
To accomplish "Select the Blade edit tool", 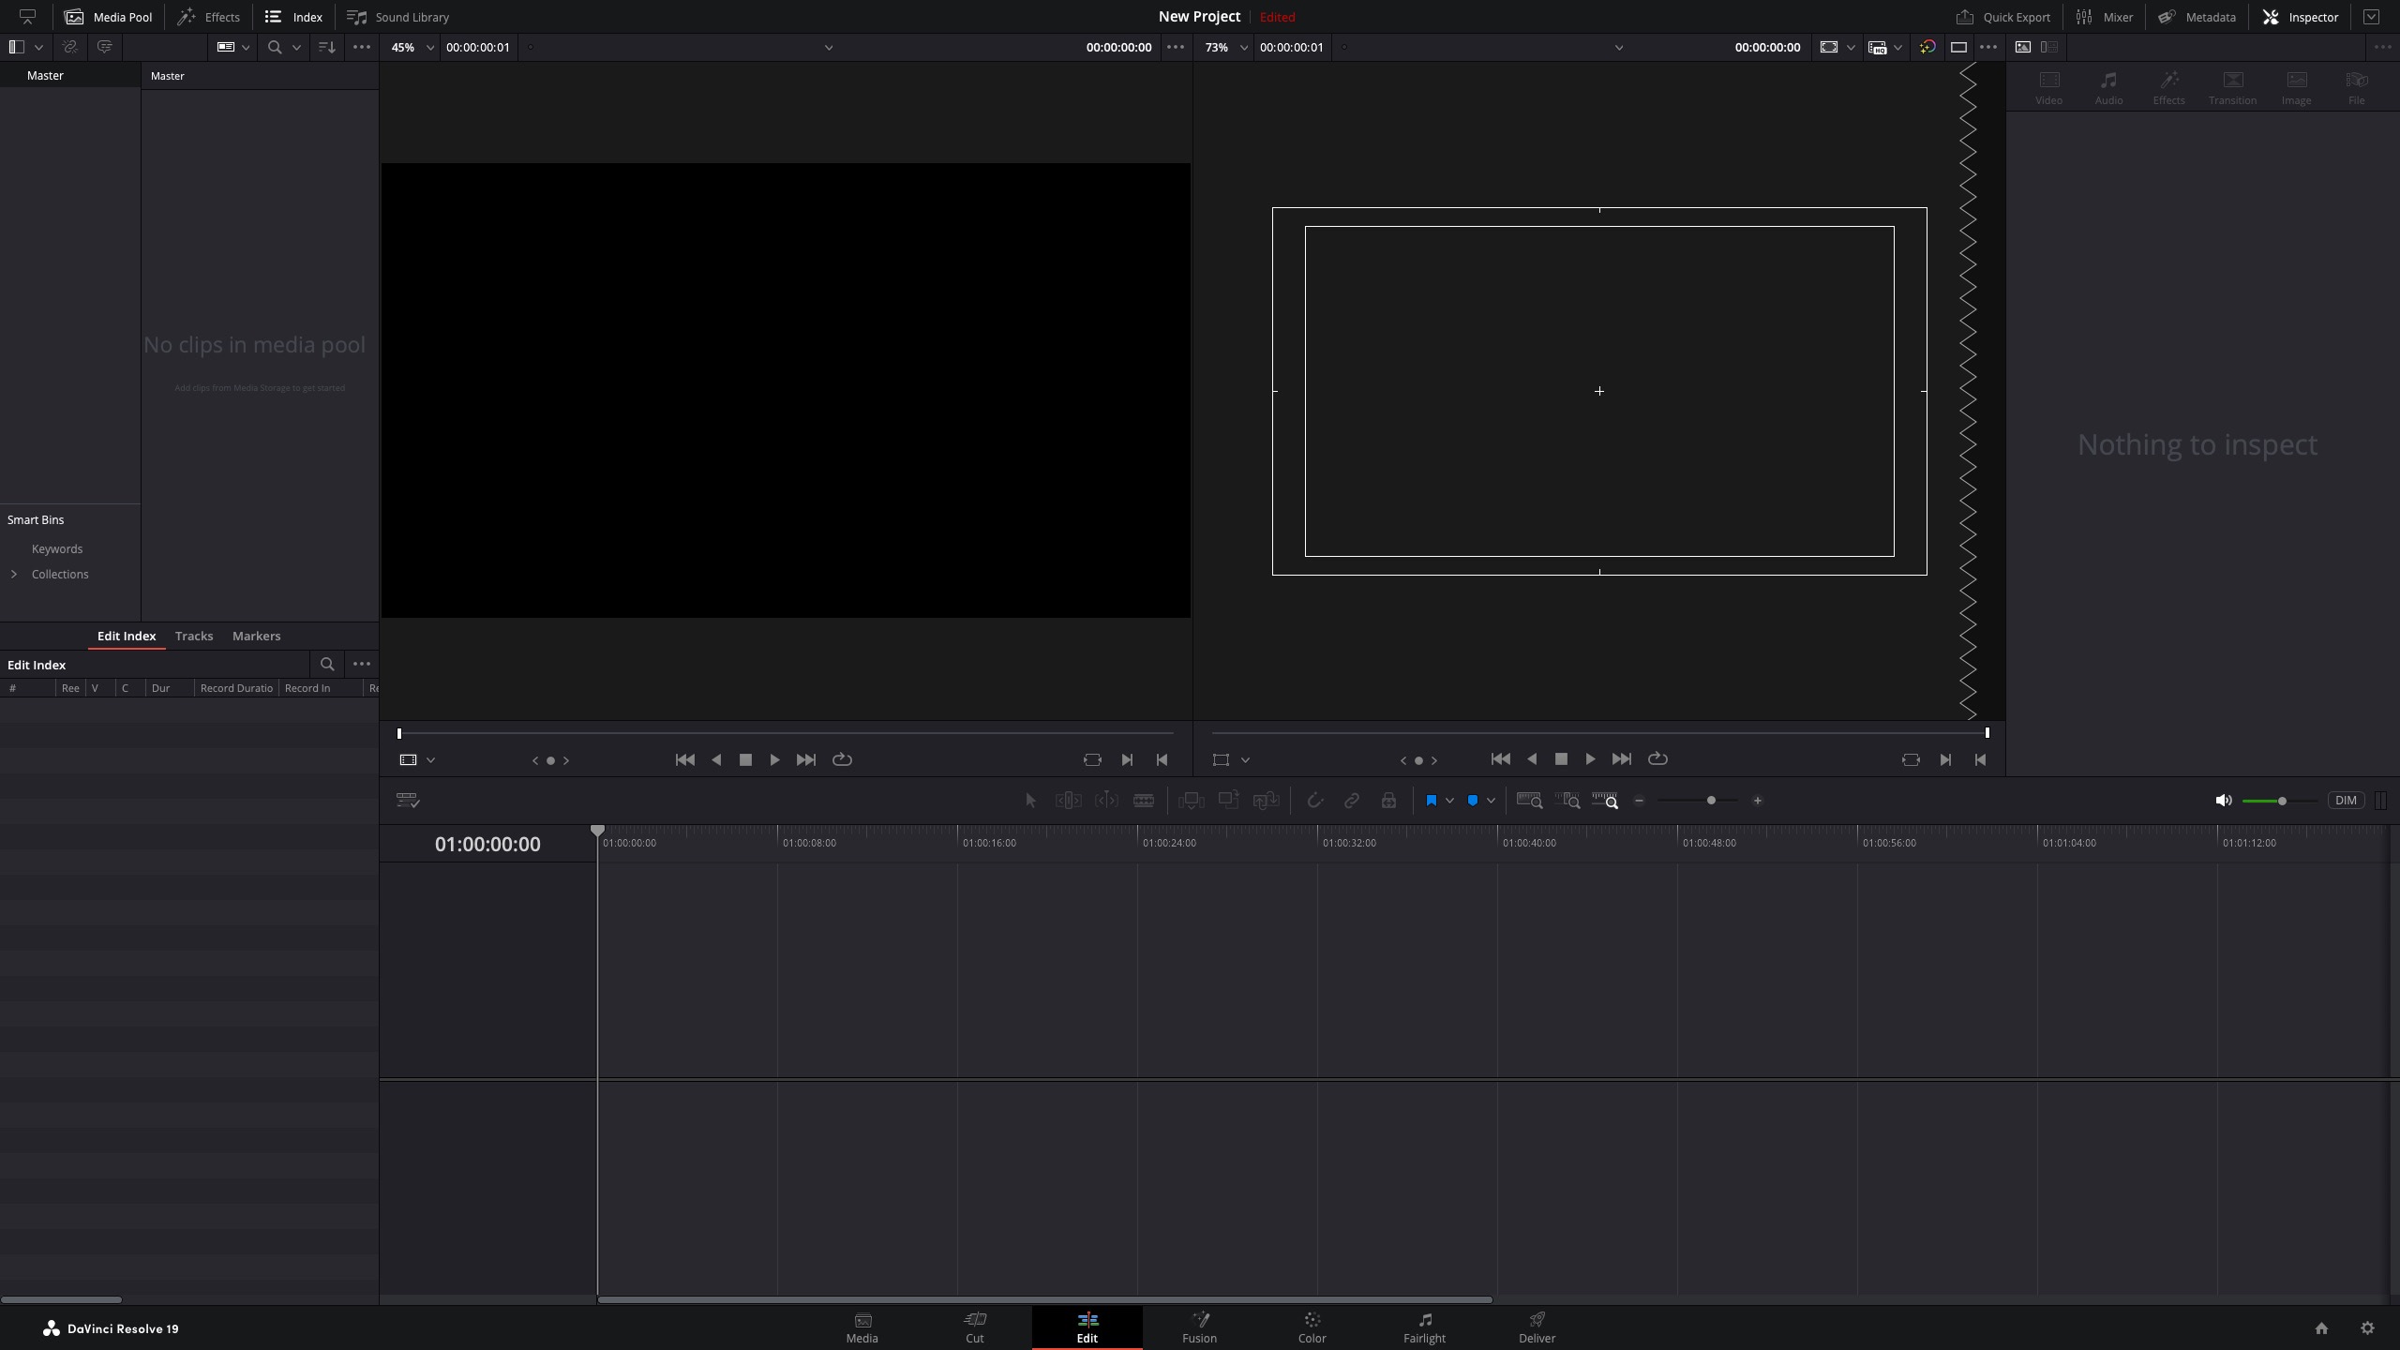I will coord(1143,801).
